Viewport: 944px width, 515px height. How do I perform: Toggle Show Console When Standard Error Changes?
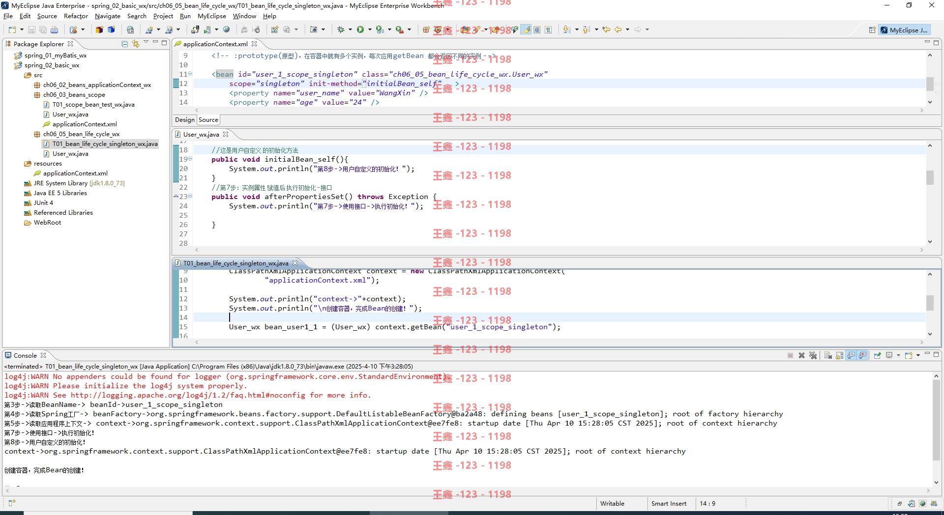coord(863,355)
